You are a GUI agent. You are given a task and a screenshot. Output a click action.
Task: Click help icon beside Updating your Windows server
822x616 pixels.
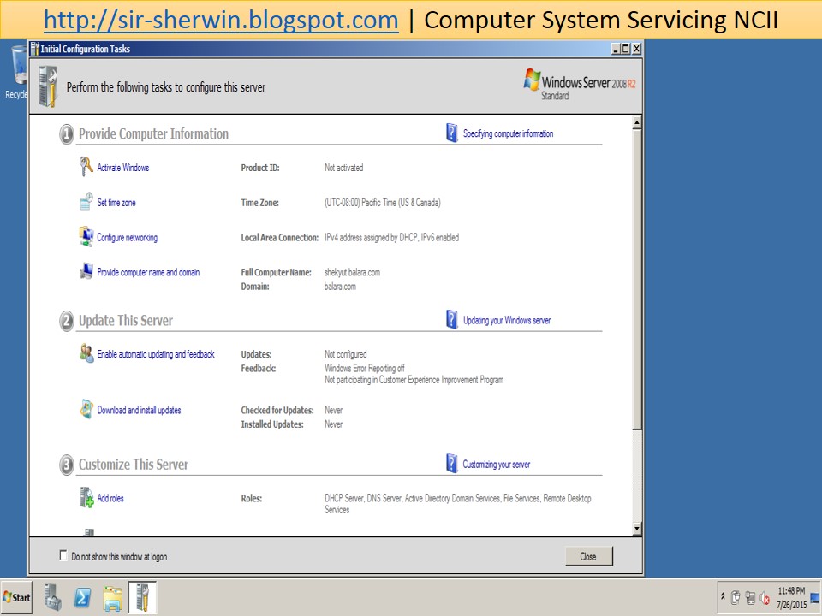(x=450, y=319)
